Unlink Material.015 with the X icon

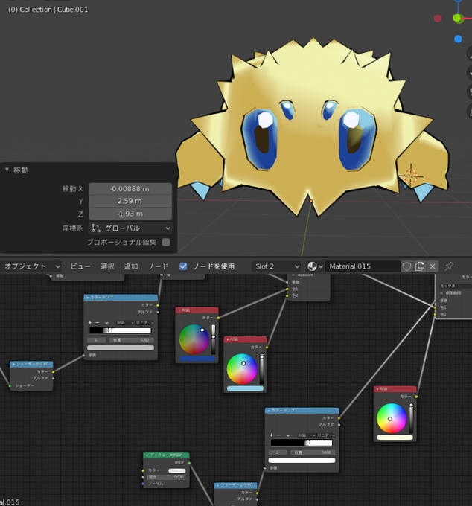[x=433, y=266]
